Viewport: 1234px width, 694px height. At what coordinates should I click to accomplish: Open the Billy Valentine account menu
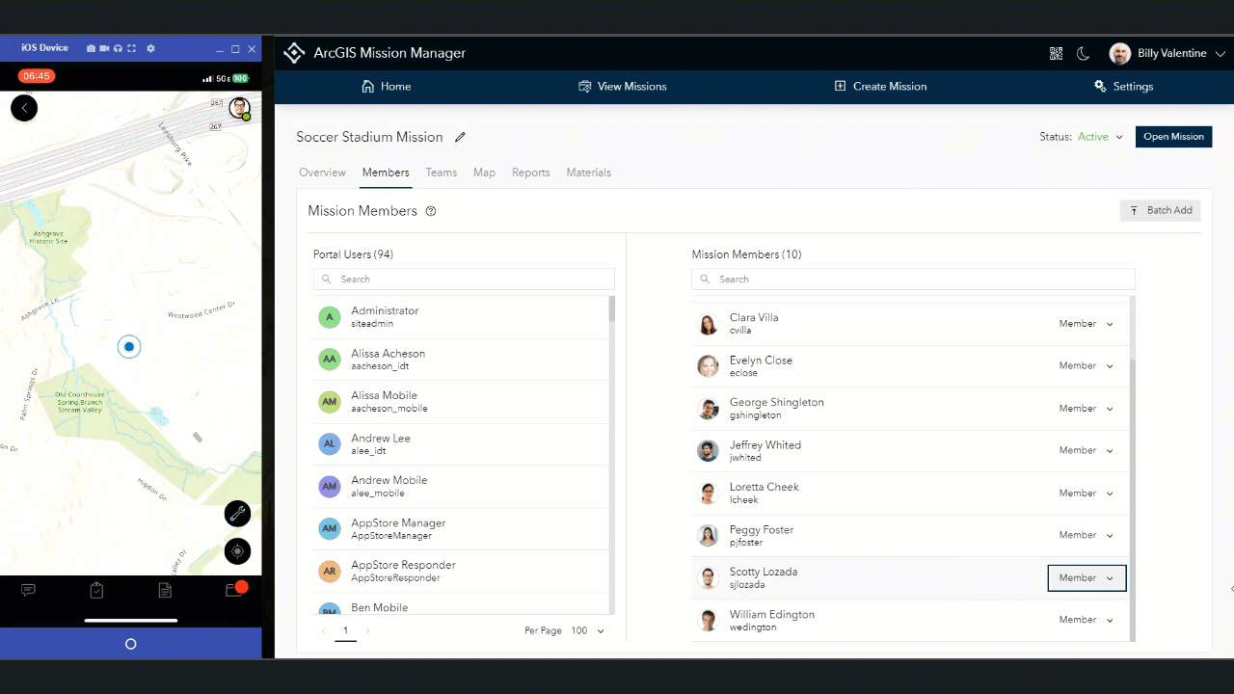[x=1167, y=54]
